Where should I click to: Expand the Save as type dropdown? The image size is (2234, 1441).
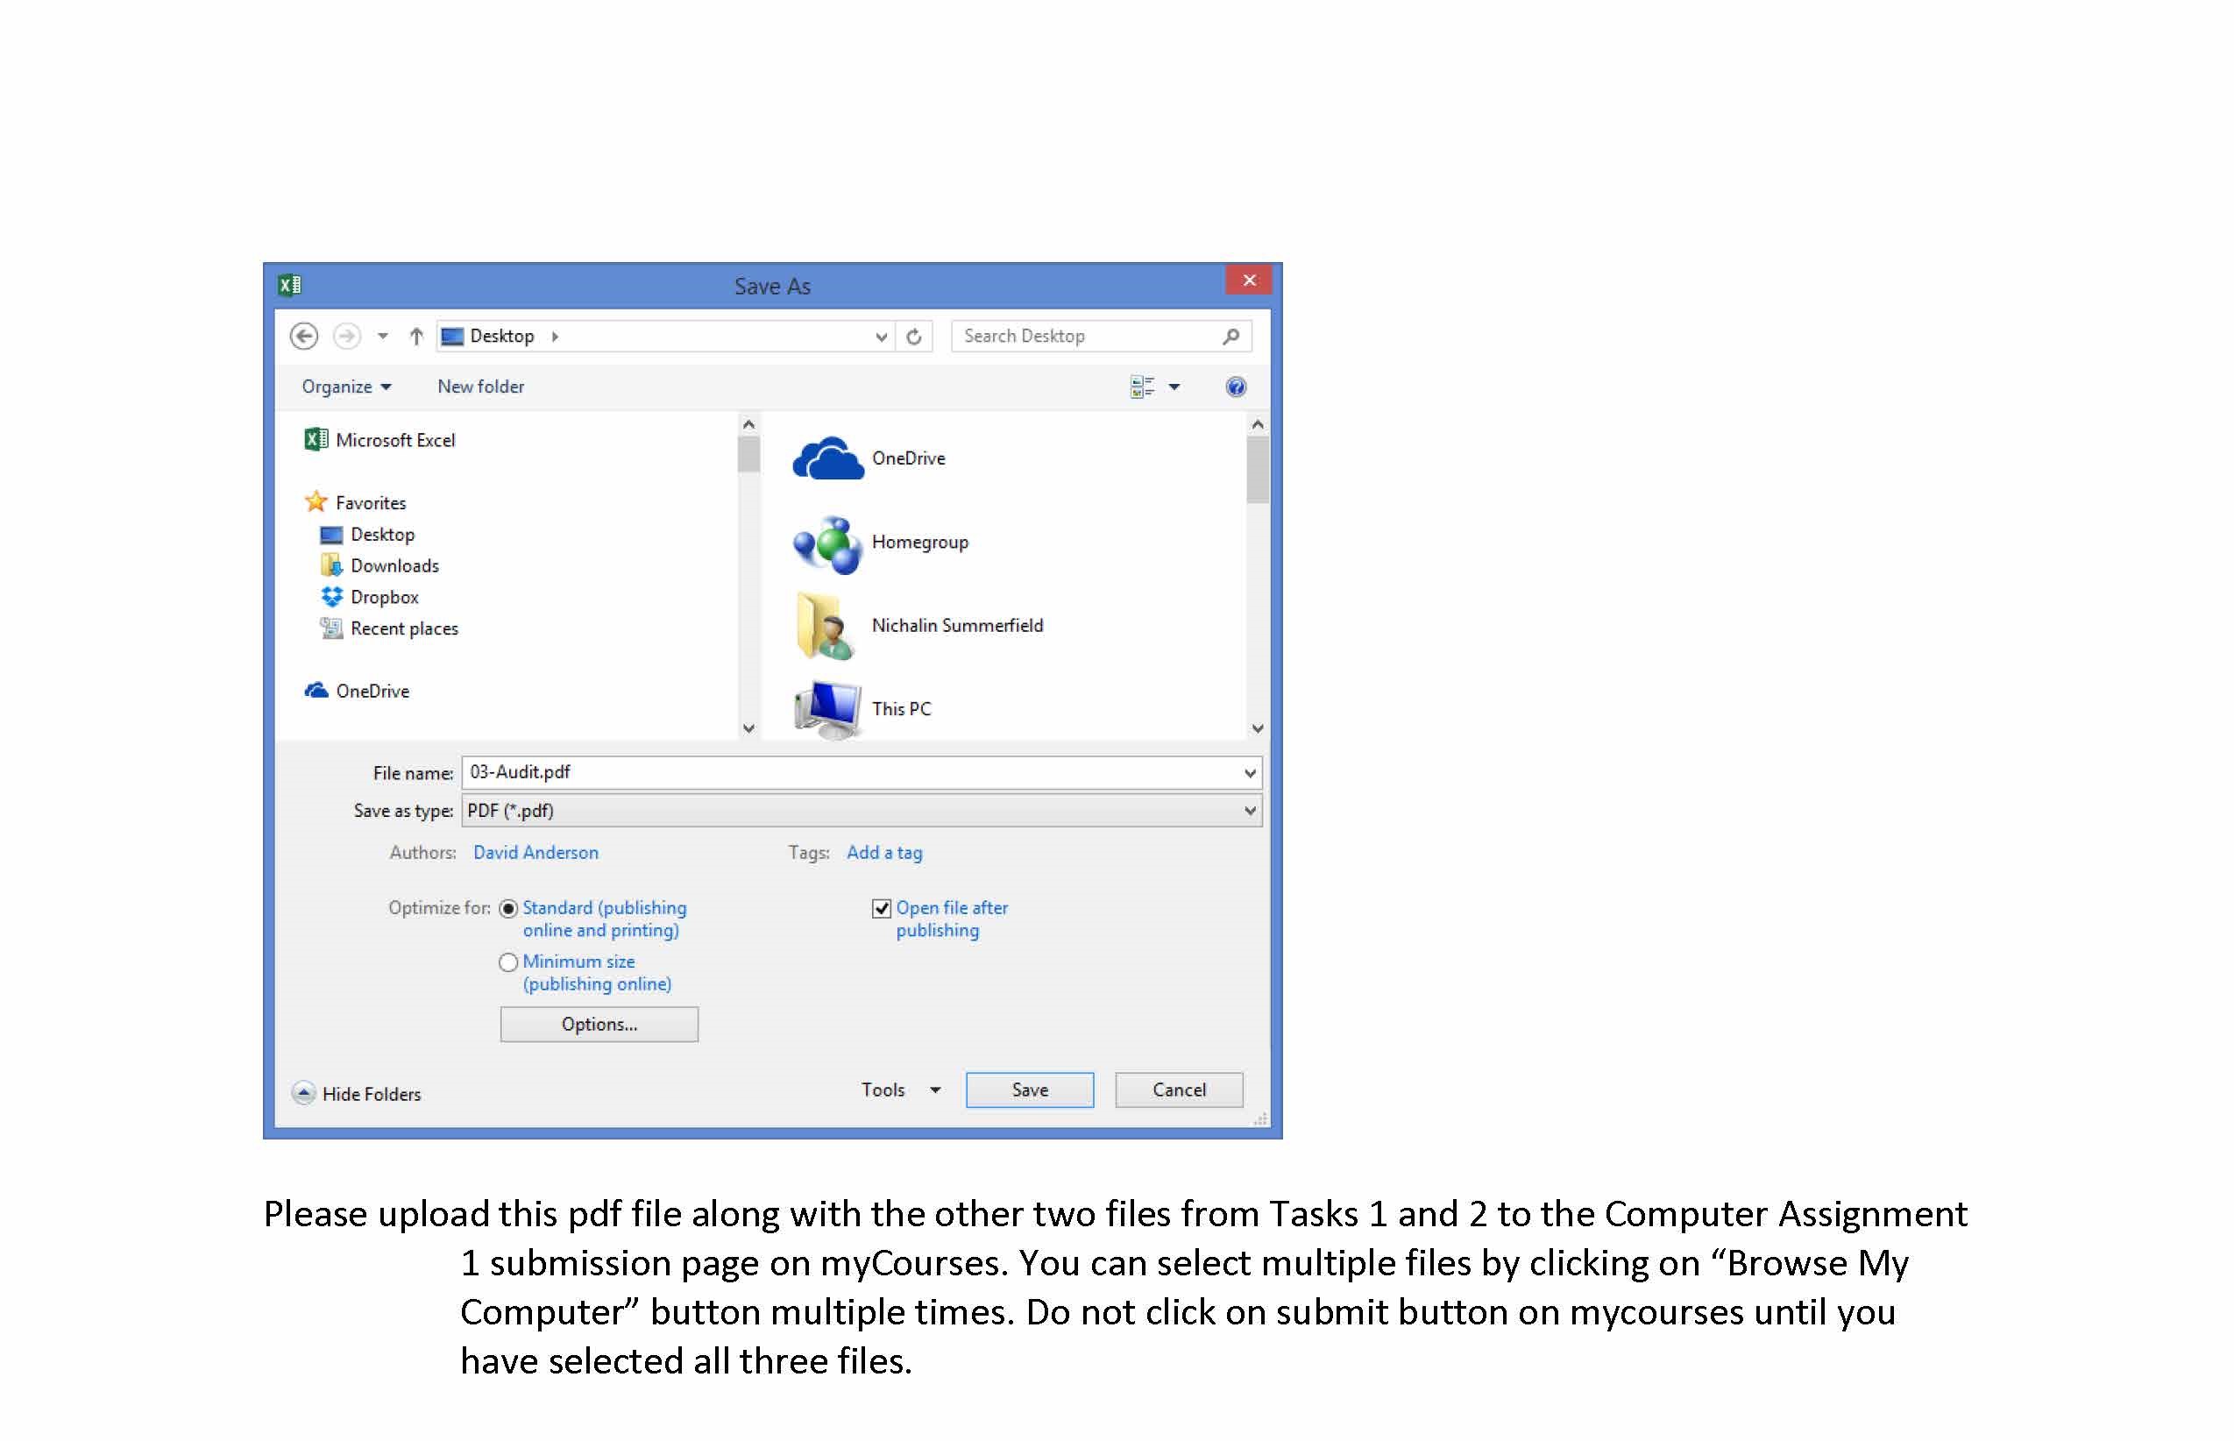[1249, 812]
